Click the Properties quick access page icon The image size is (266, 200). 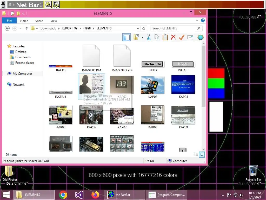pos(12,14)
